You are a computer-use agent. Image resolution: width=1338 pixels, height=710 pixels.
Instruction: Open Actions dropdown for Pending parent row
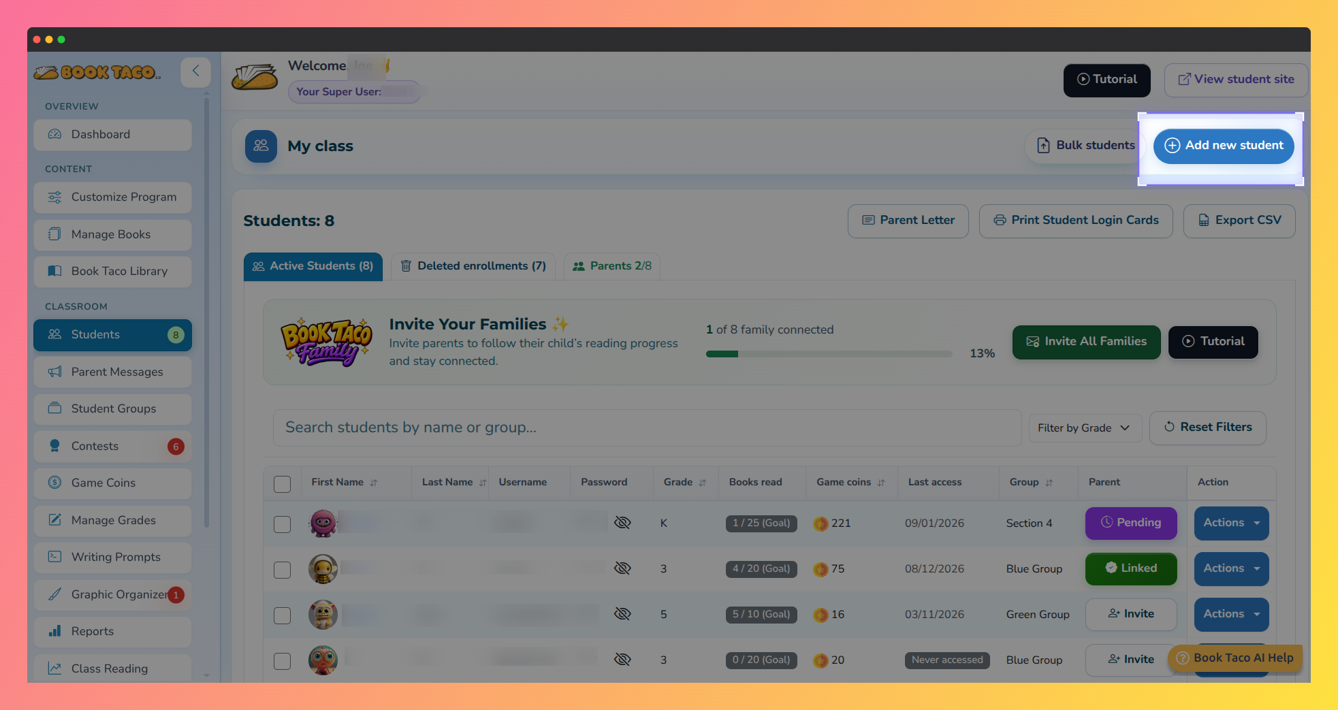point(1231,523)
